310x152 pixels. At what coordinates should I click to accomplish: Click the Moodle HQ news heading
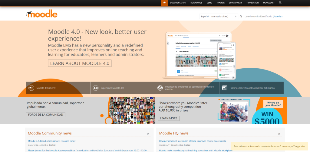[174, 133]
